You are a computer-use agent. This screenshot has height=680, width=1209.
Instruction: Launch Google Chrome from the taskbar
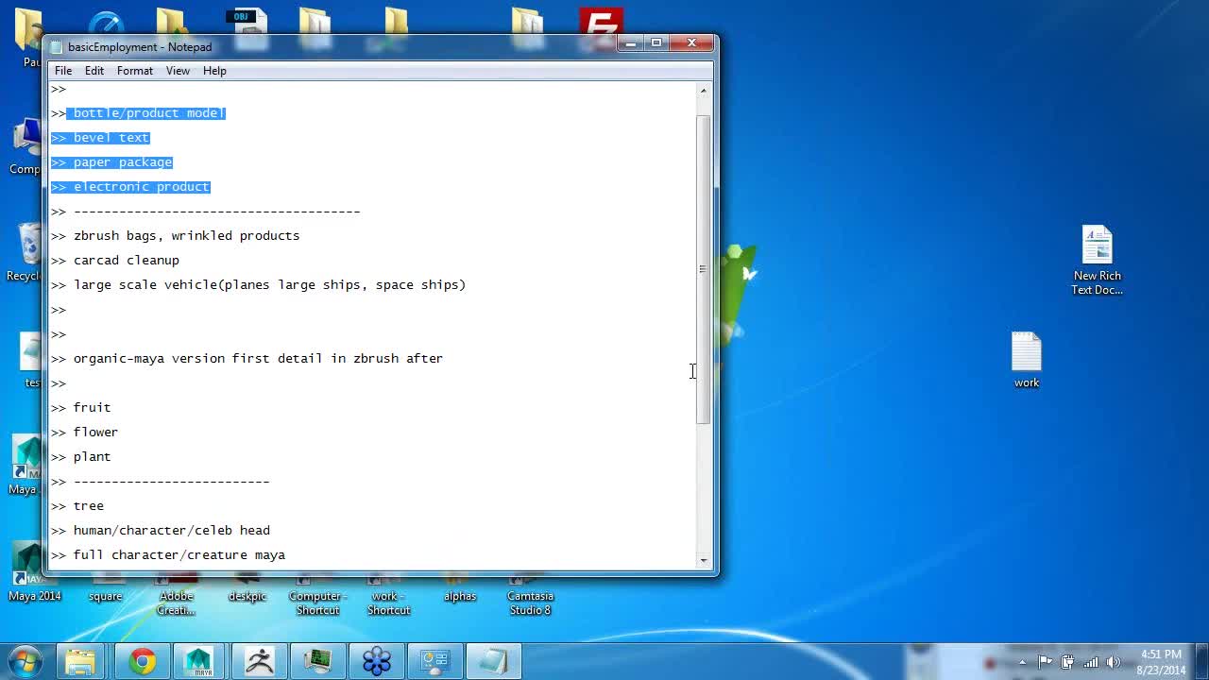click(x=143, y=661)
